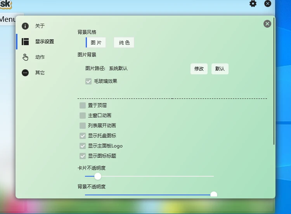Switch to the 关于 tab
Screen dimensions: 291x214
40,26
